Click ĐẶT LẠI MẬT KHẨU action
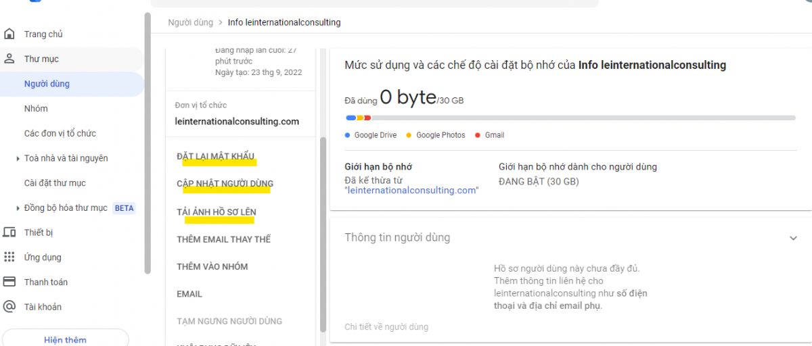 (x=216, y=156)
